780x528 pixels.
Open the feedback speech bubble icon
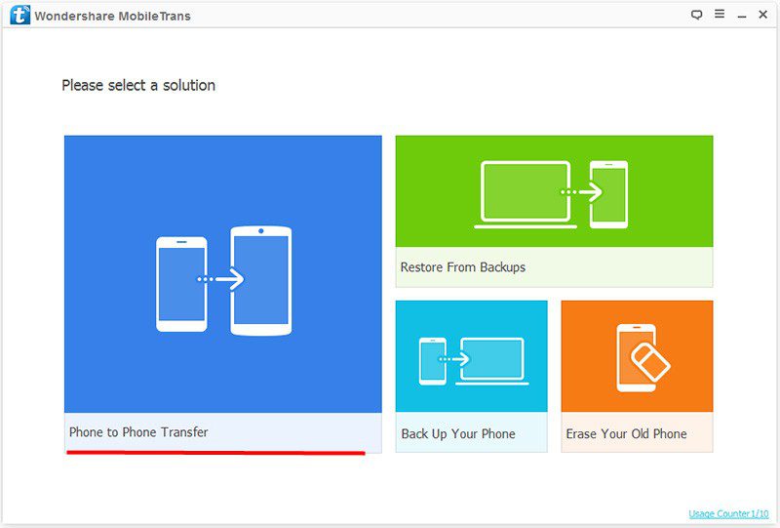tap(696, 15)
